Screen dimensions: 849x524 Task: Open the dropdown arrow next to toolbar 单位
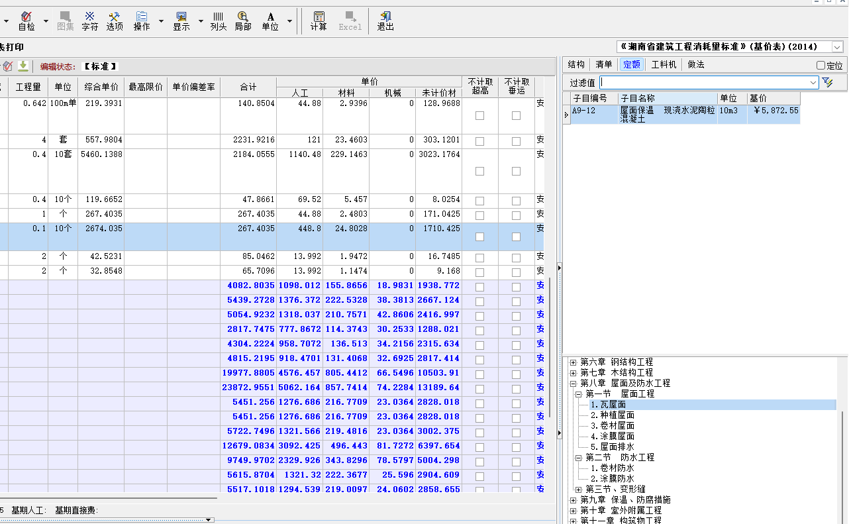coord(289,21)
